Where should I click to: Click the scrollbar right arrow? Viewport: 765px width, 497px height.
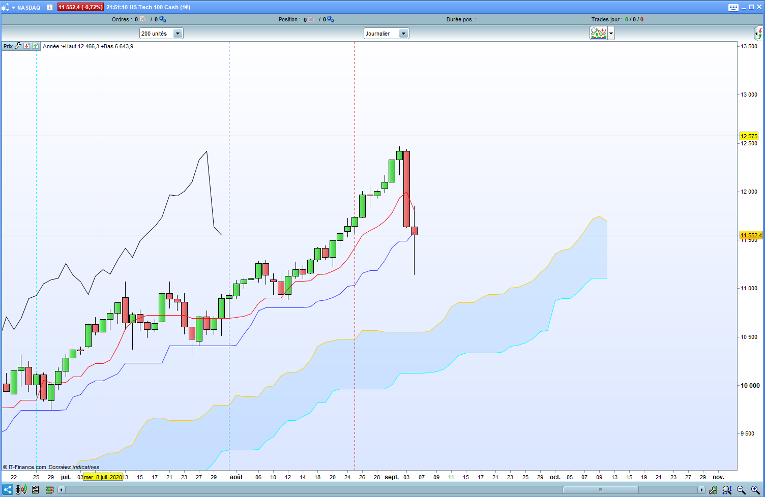701,490
